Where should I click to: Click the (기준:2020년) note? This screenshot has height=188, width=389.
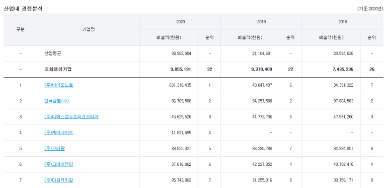(x=370, y=9)
